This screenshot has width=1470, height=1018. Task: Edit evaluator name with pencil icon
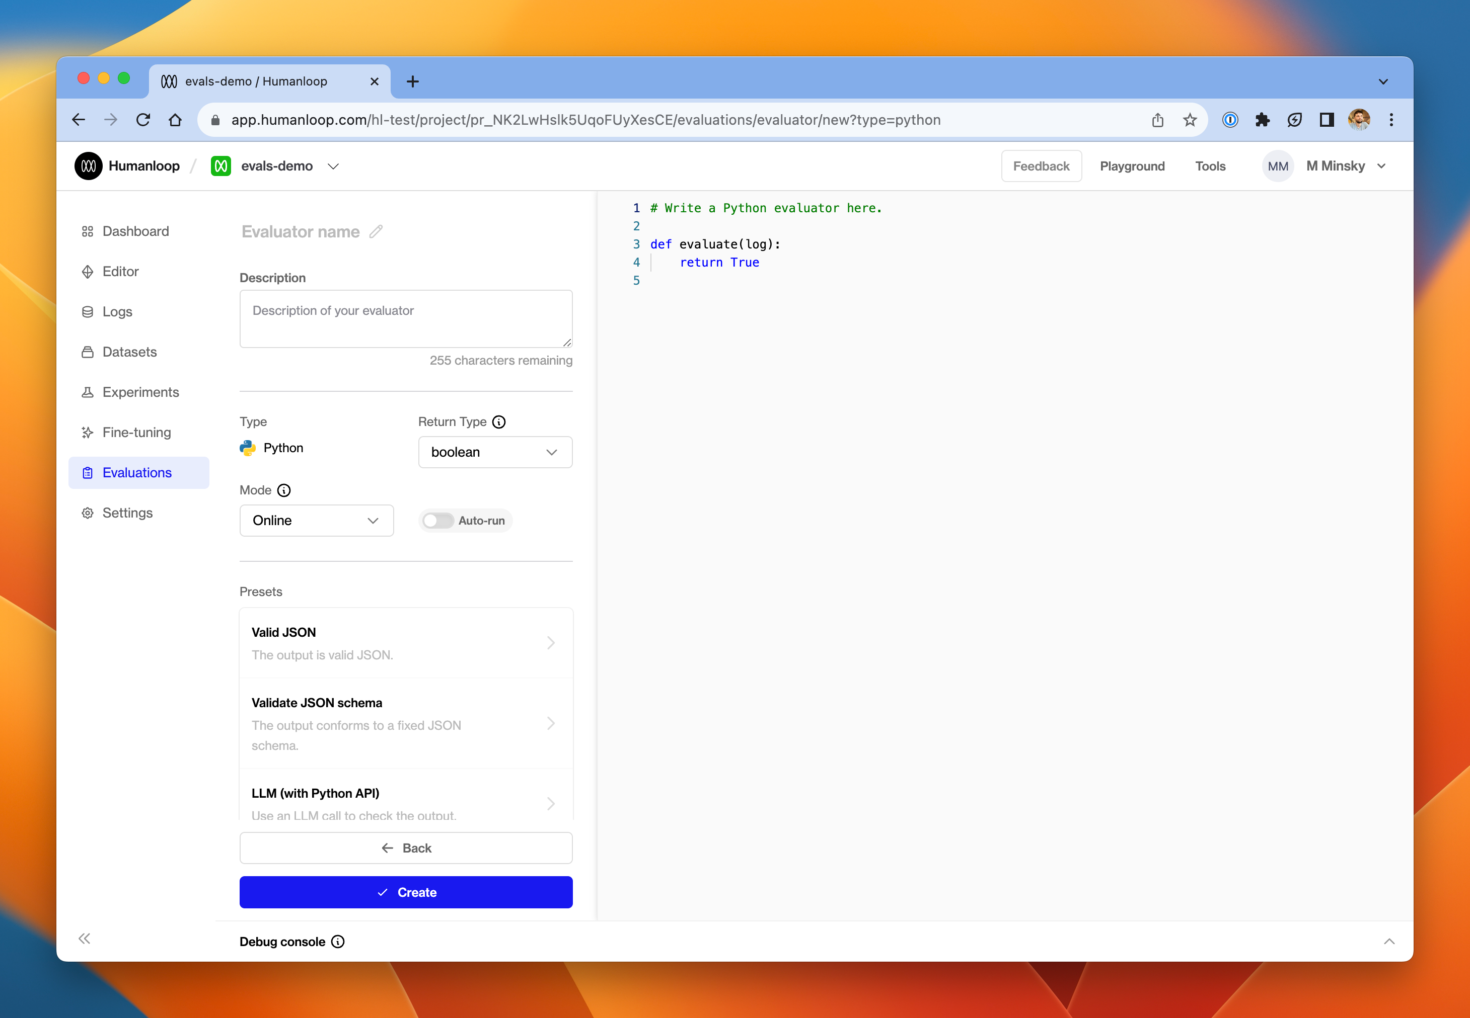[x=376, y=231]
